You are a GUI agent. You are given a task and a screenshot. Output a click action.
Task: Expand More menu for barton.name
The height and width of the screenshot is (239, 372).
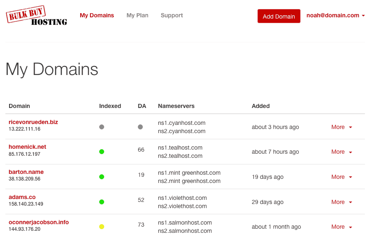click(342, 177)
